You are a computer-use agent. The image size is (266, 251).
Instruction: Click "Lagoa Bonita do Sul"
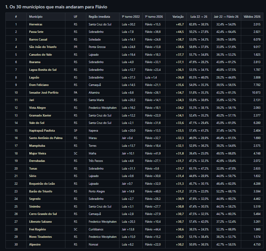(x=43, y=70)
